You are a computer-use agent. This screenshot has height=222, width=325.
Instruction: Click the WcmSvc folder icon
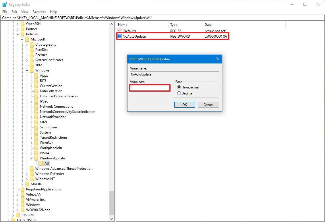click(36, 143)
